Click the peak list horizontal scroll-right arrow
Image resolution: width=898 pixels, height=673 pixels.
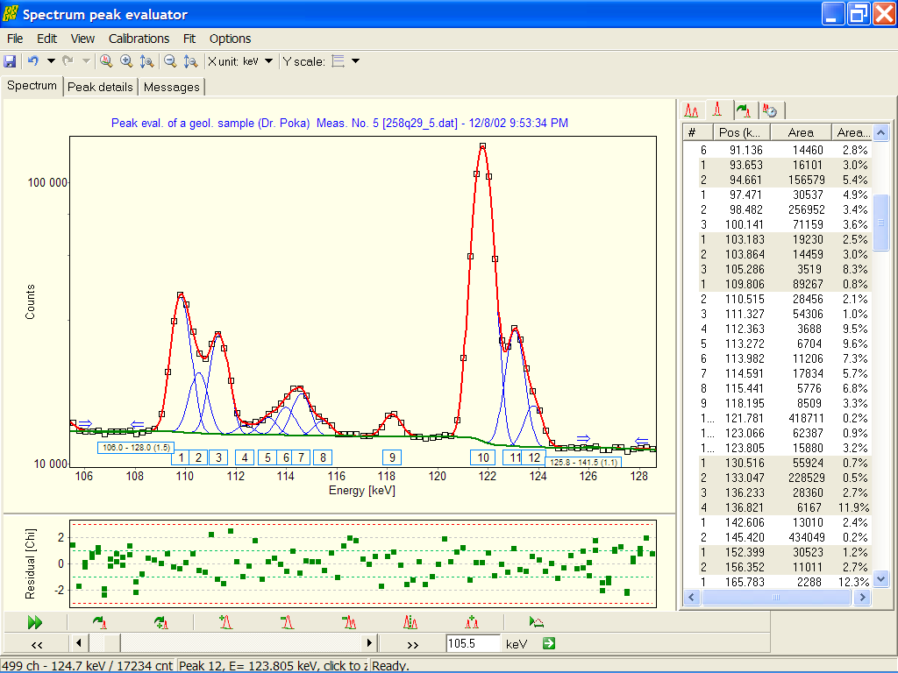tap(863, 598)
